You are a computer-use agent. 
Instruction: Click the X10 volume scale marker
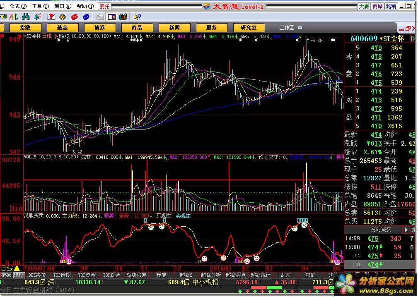pos(16,208)
